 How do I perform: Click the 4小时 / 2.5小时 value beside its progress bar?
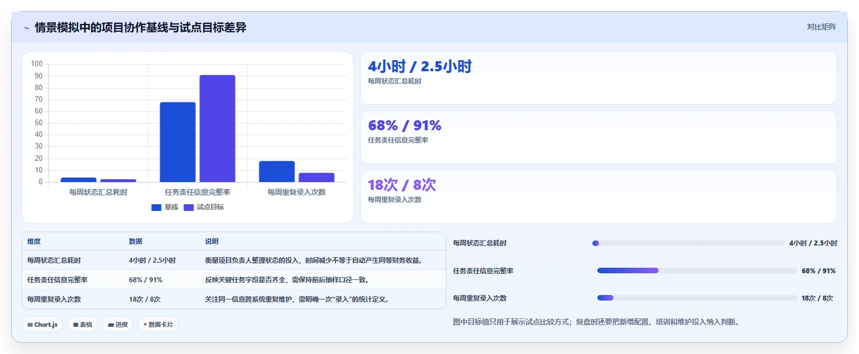[x=813, y=243]
